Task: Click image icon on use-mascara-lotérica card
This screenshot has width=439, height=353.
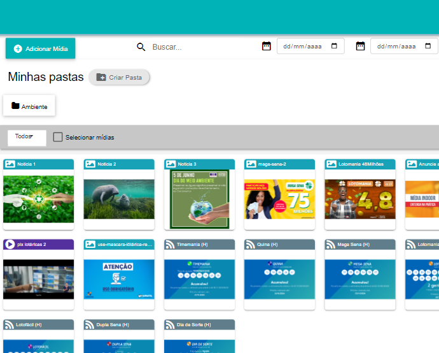Action: click(x=90, y=244)
